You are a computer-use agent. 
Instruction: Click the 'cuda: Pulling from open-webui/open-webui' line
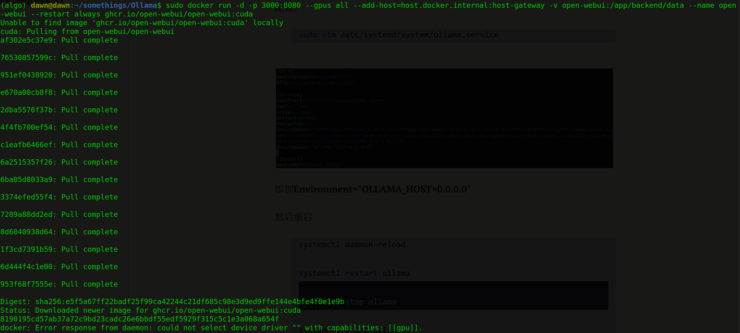(87, 32)
